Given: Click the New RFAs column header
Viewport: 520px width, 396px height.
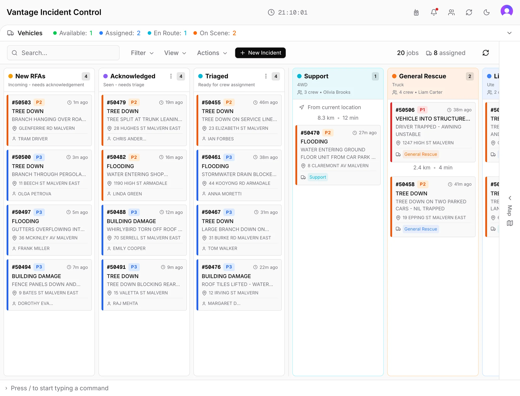Looking at the screenshot, I should (x=49, y=80).
